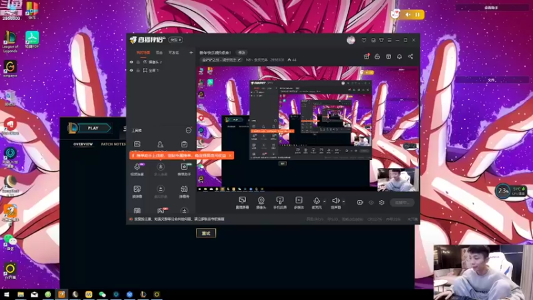Mute the microphone in bottom toolbar
The height and width of the screenshot is (300, 533).
[x=316, y=201]
